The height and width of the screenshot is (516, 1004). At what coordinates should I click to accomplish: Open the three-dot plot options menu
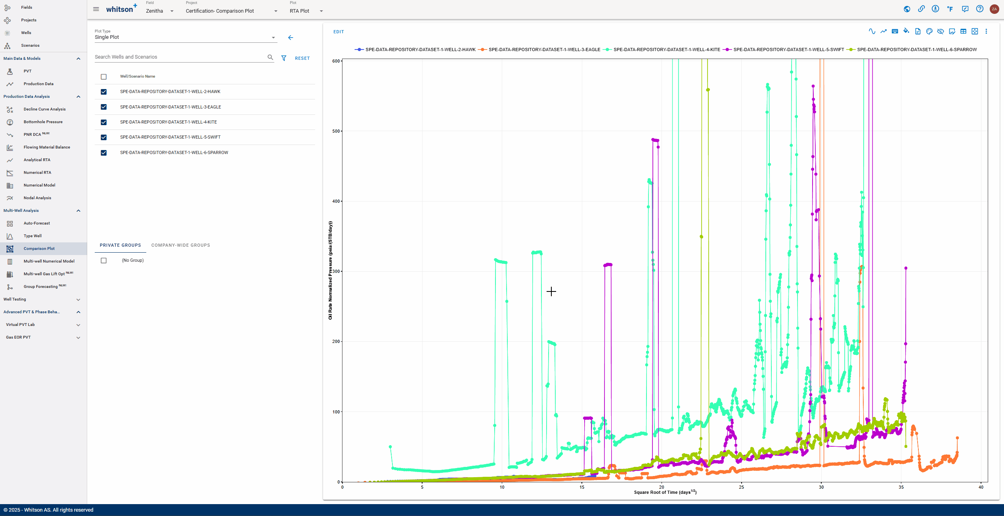coord(986,31)
